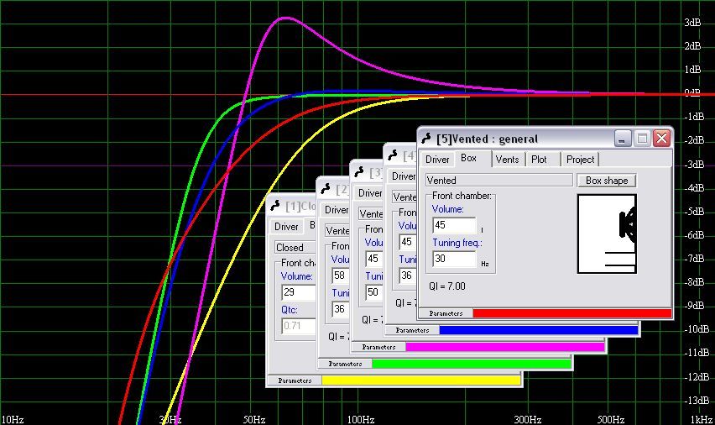This screenshot has width=715, height=425.
Task: Click the '300Hz' frequency axis label
Action: tap(529, 419)
